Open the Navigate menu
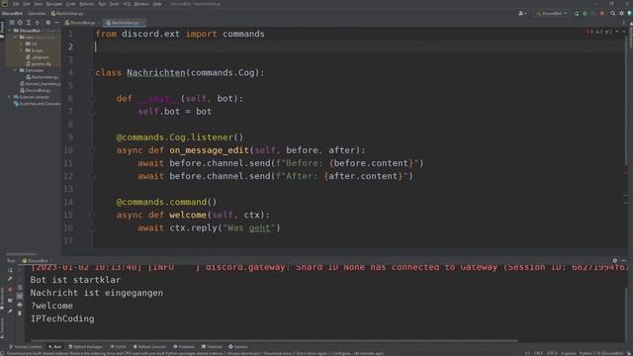 (x=54, y=4)
